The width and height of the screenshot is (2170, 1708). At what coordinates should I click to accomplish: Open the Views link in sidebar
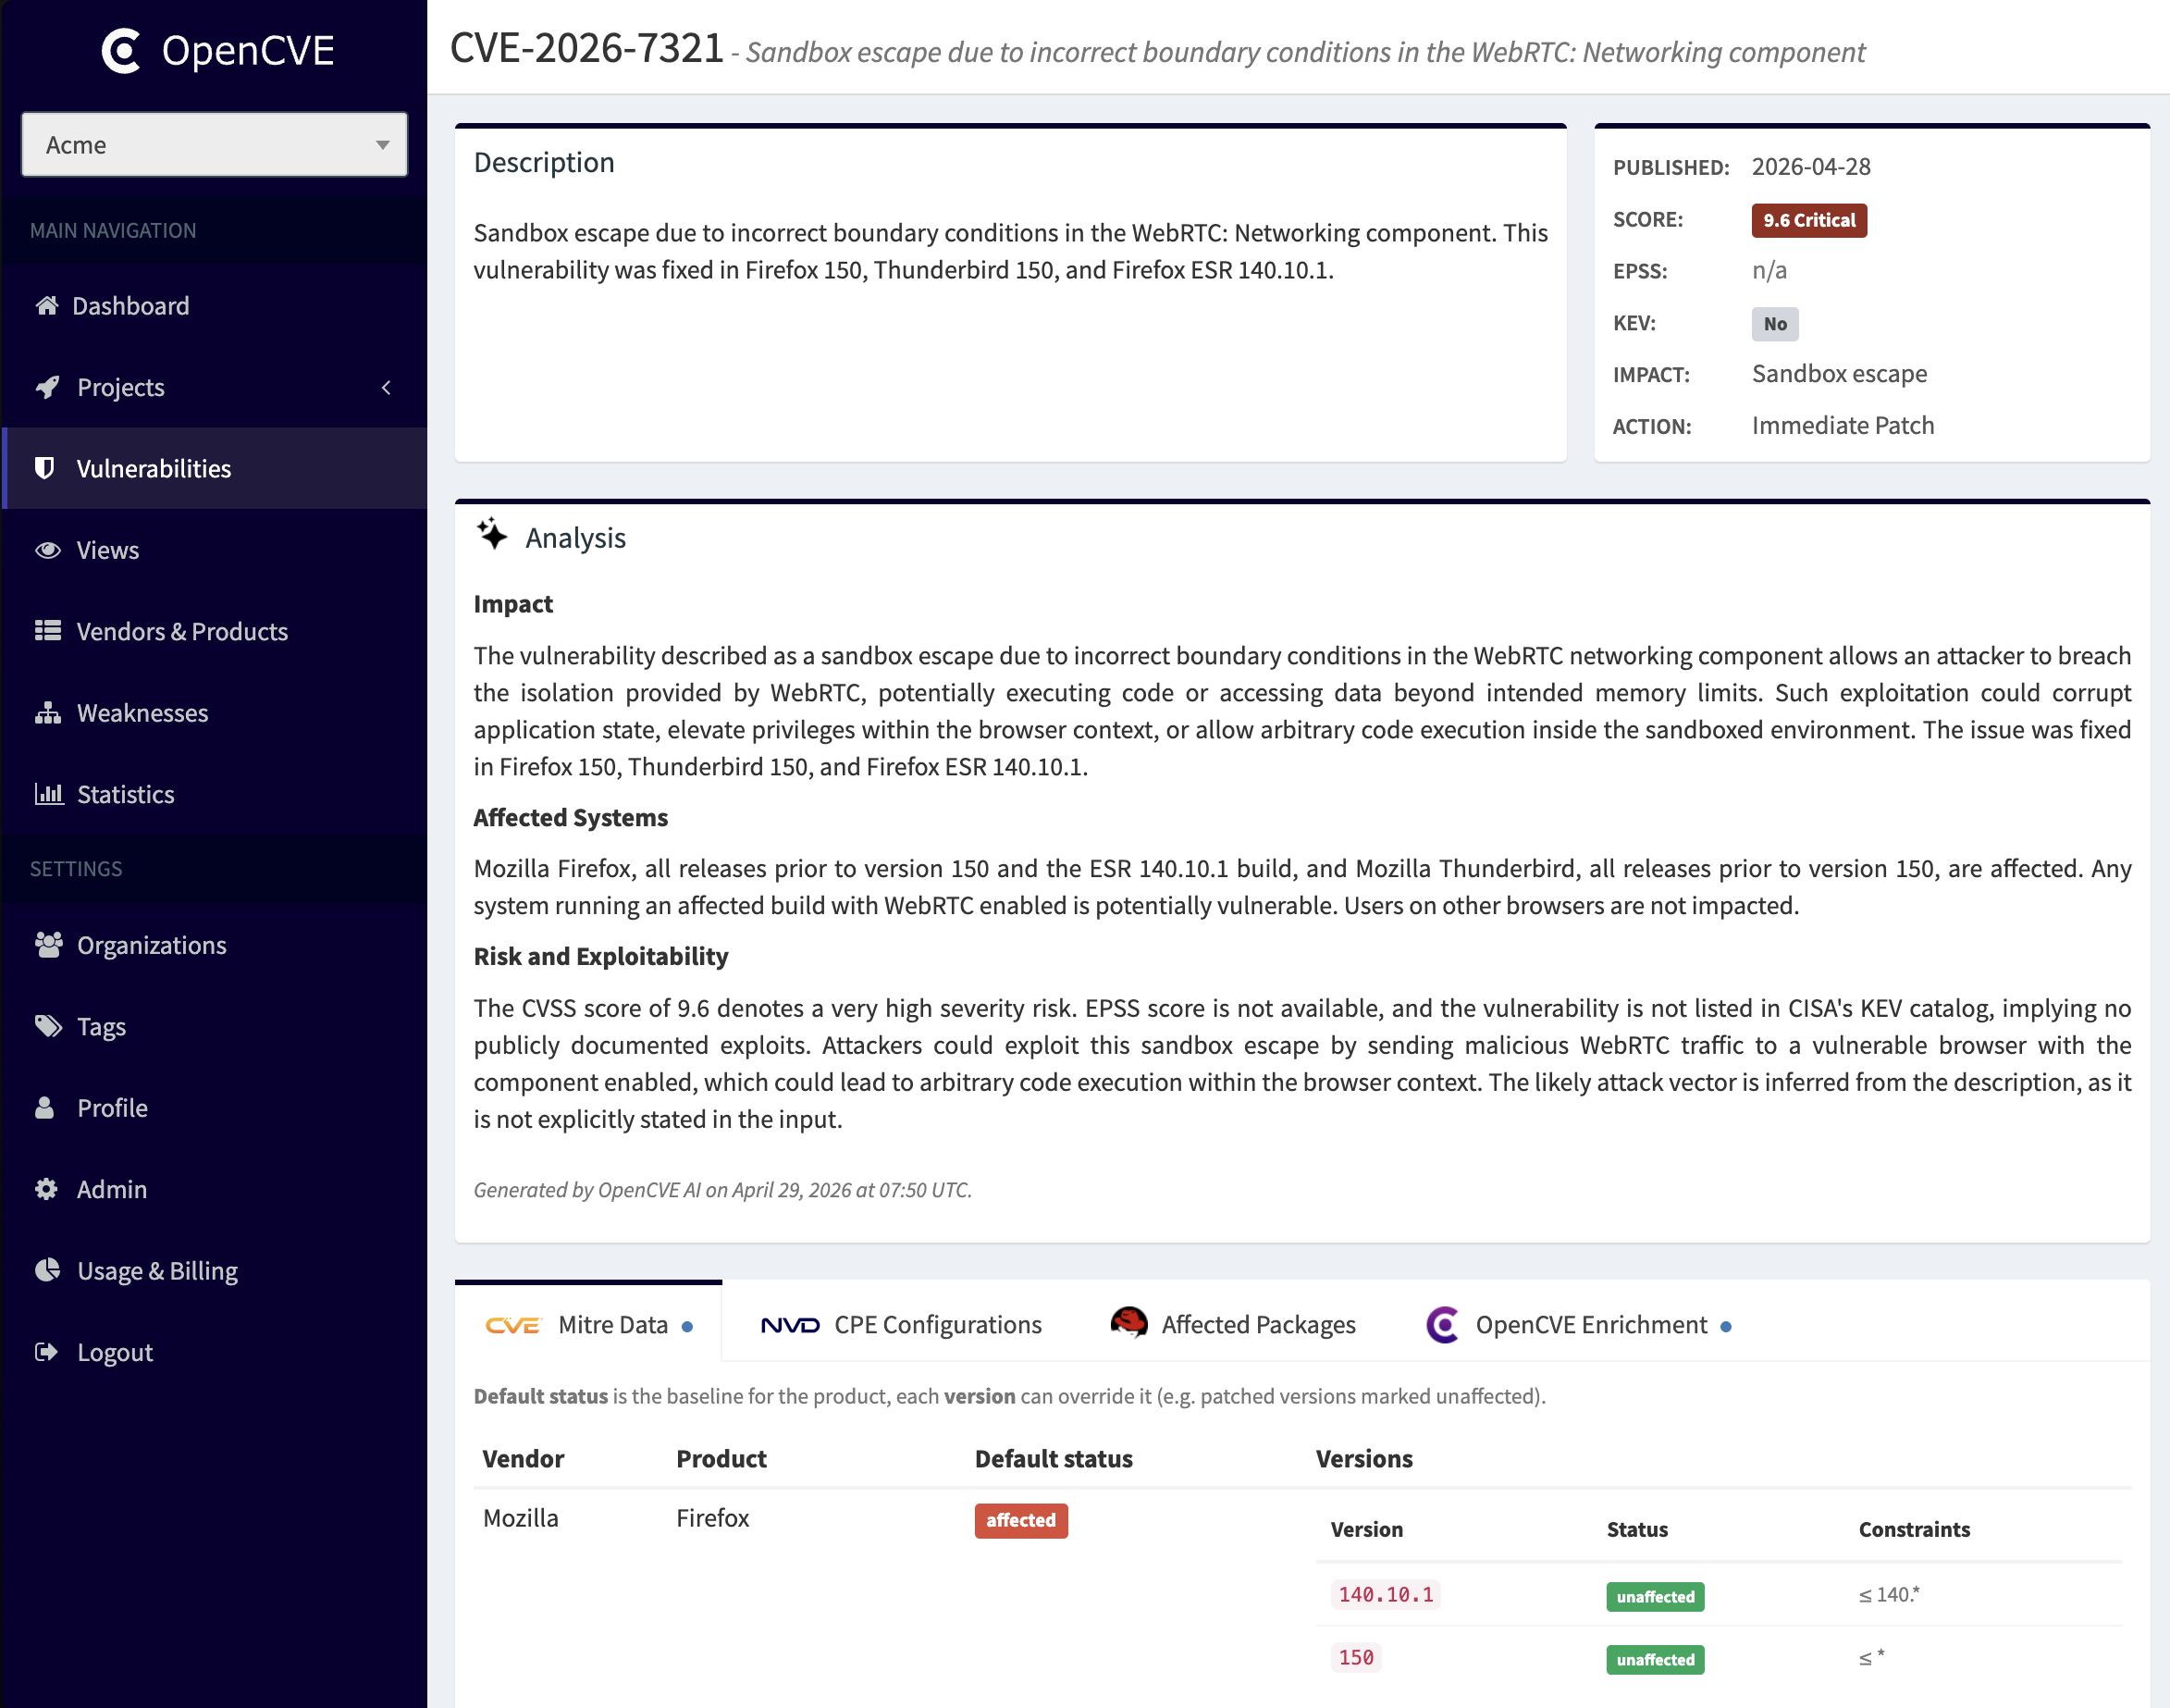click(215, 550)
